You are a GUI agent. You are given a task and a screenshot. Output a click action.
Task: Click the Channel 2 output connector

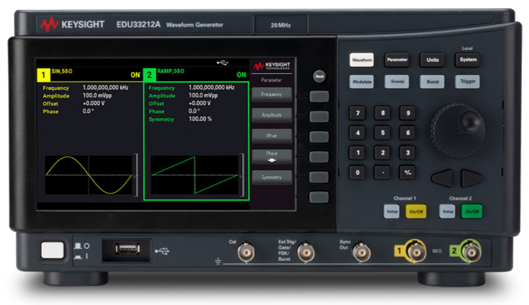(471, 251)
